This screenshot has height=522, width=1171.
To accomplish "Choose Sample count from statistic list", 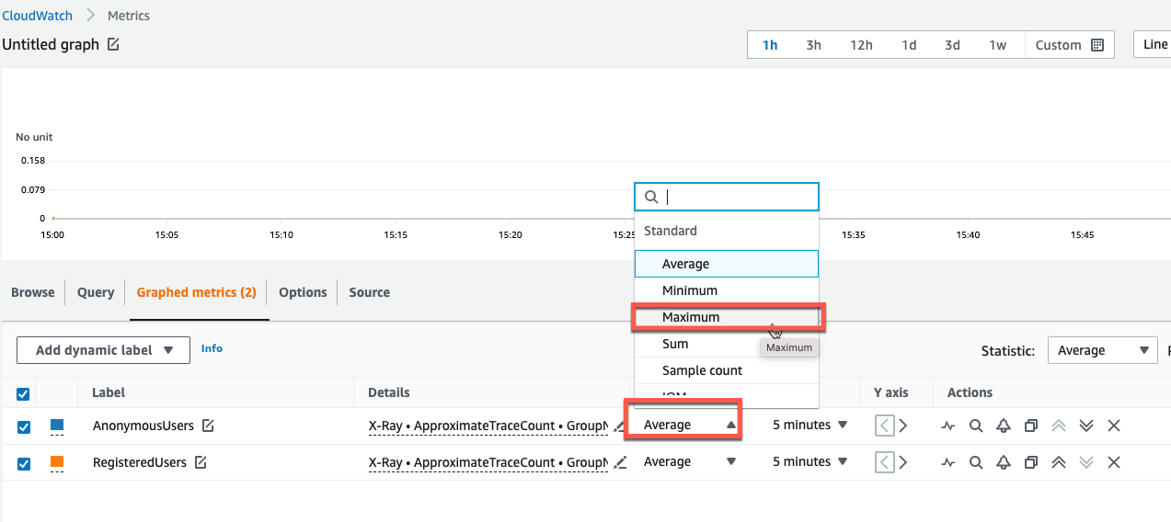I will 726,370.
